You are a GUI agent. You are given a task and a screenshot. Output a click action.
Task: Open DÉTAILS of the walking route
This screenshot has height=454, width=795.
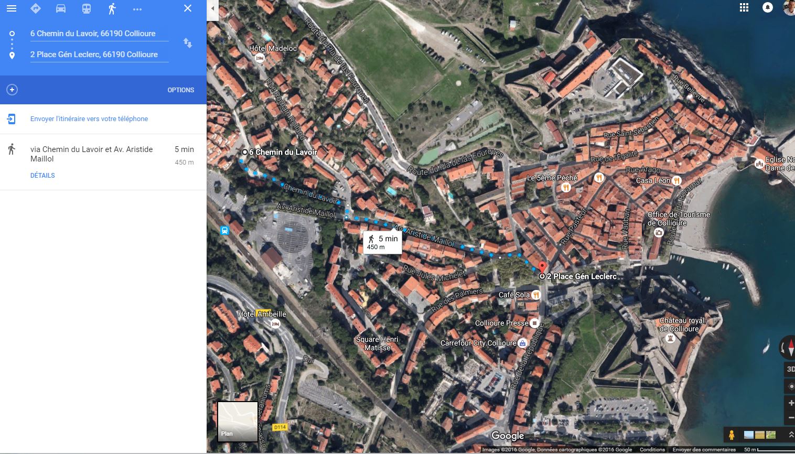point(42,176)
